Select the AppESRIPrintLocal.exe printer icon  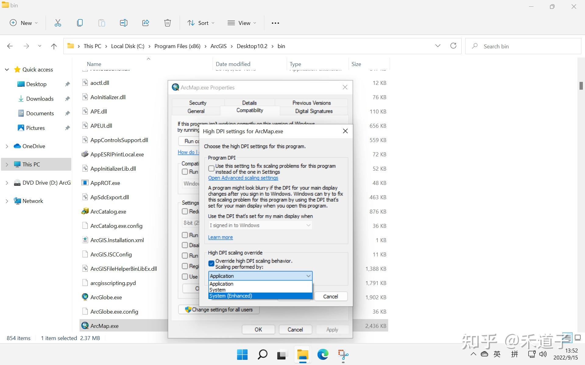pyautogui.click(x=85, y=154)
